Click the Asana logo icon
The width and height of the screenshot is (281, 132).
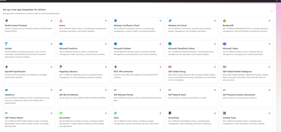(x=61, y=21)
